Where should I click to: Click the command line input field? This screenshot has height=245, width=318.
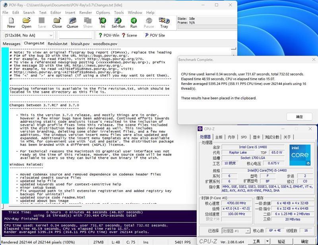click(76, 35)
